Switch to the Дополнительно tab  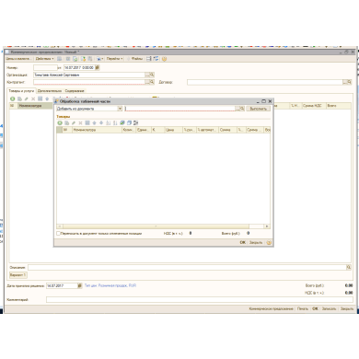click(x=50, y=91)
